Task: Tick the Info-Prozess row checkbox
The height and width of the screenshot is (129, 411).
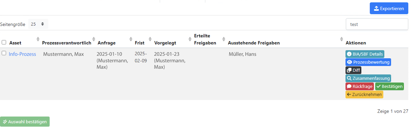Action: point(4,53)
